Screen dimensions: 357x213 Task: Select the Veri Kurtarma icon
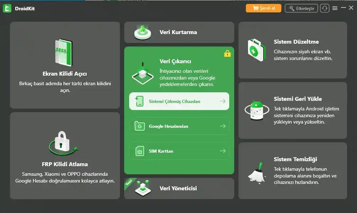pos(143,32)
